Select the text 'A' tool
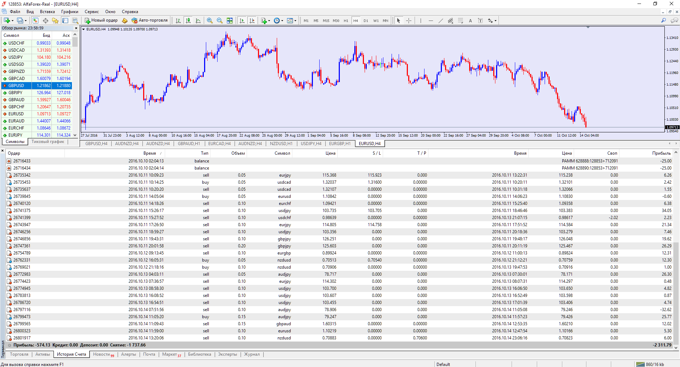Image resolution: width=680 pixels, height=367 pixels. pyautogui.click(x=470, y=21)
